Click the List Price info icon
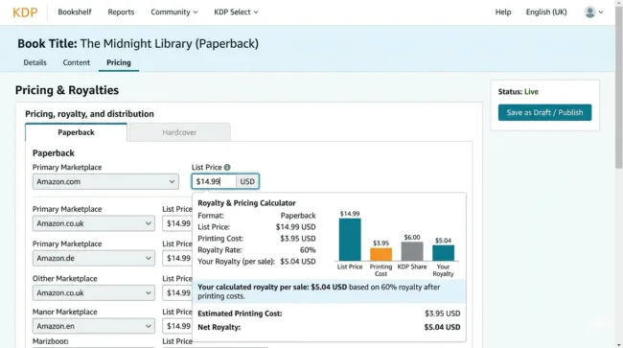The image size is (623, 348). coord(227,167)
